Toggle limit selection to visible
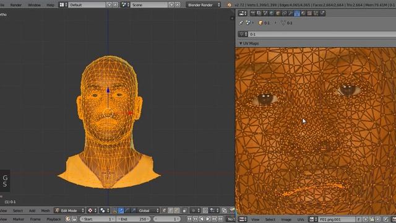Viewport: 396px width, 223px height. coord(184,211)
